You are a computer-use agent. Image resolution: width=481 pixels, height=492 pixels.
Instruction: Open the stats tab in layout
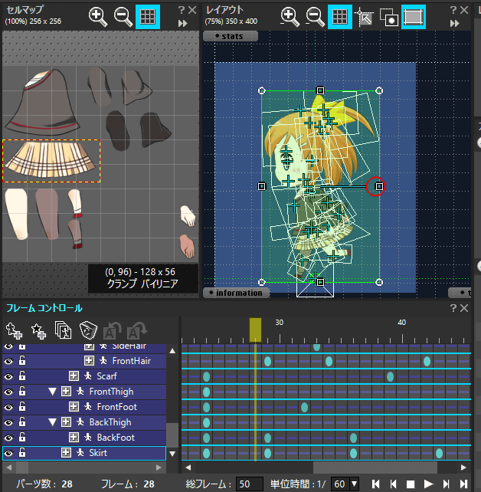point(231,36)
